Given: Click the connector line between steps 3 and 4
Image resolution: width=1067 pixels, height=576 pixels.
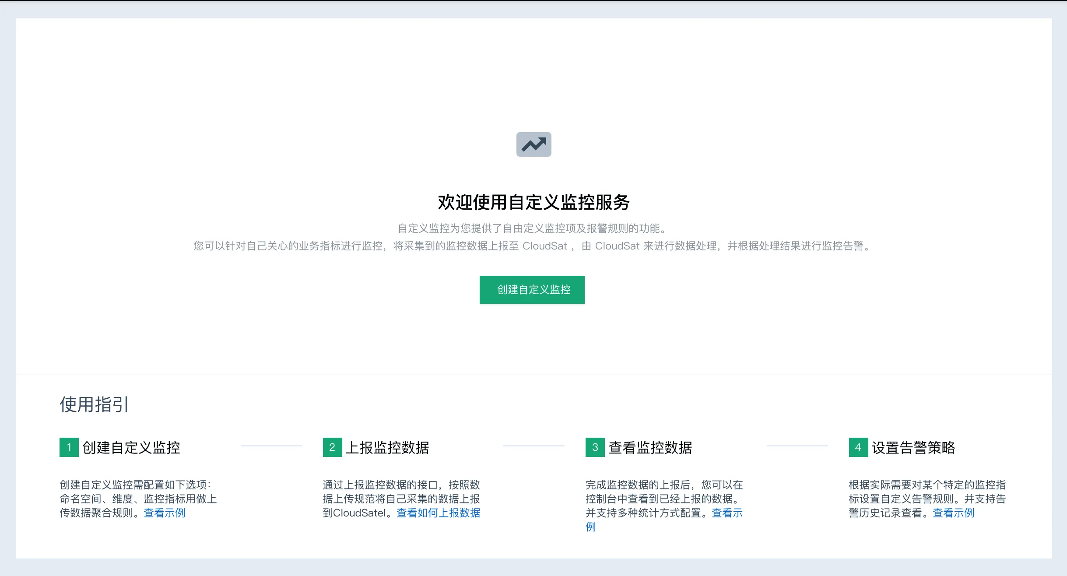Looking at the screenshot, I should tap(797, 446).
